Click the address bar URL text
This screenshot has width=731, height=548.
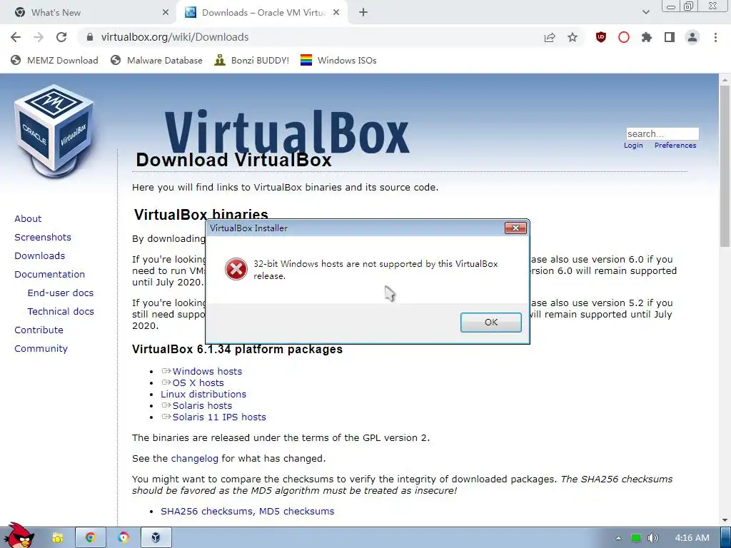coord(175,37)
